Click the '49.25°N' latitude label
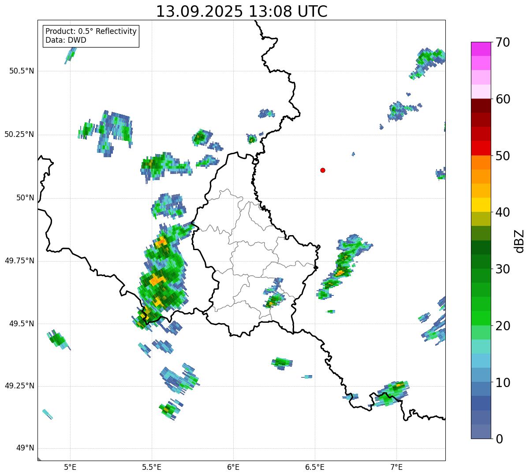Image resolution: width=530 pixels, height=476 pixels. [x=19, y=386]
